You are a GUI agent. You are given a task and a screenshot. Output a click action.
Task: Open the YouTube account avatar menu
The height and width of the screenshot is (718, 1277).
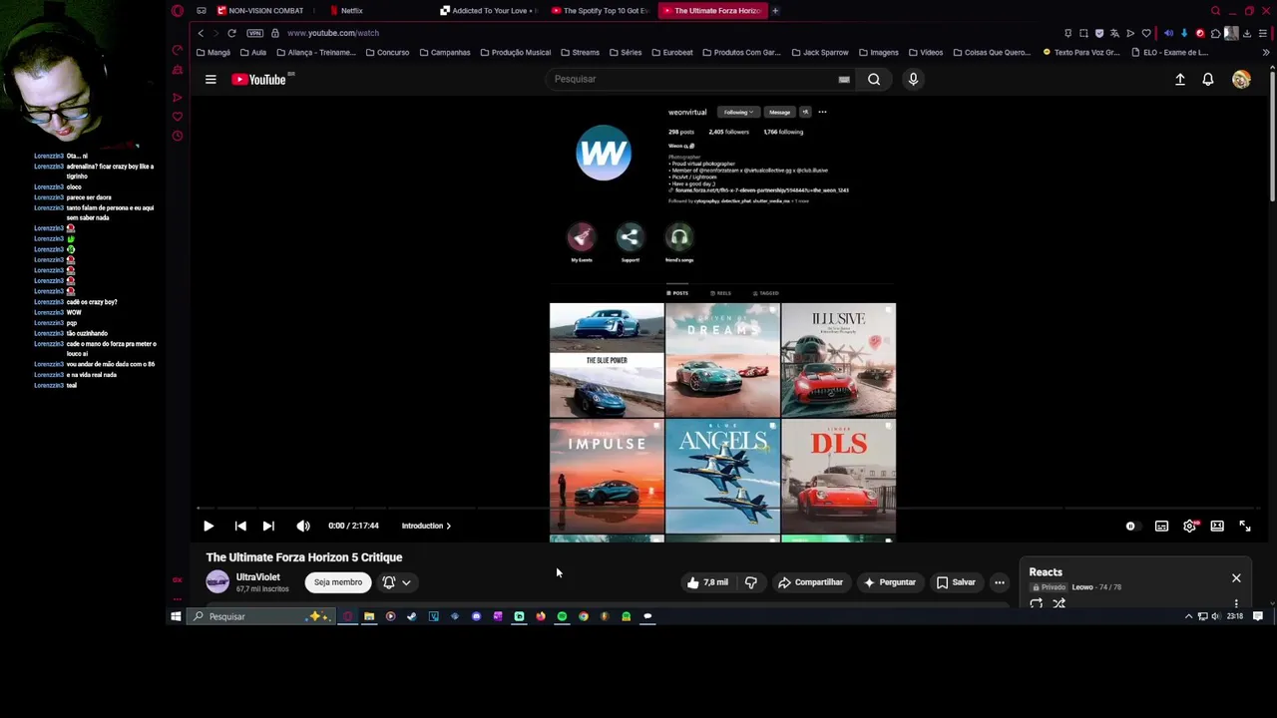click(1241, 80)
